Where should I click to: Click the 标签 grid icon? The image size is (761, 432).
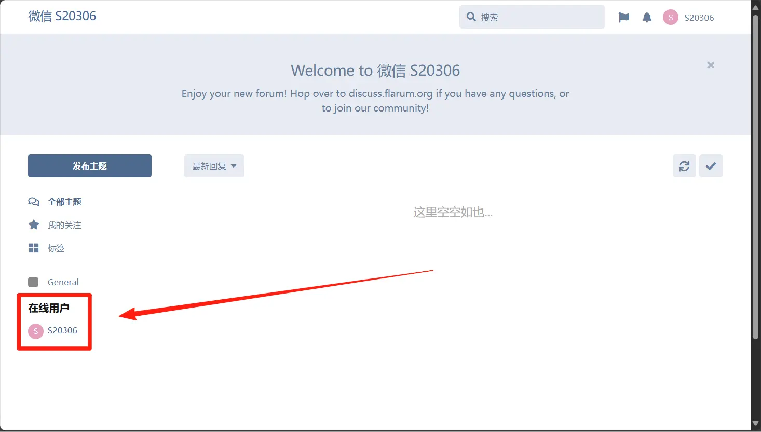pos(33,248)
